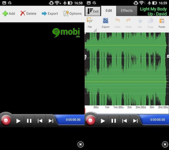This screenshot has width=169, height=150.
Task: Tap the battery icon in left status bar
Action: coord(70,3)
